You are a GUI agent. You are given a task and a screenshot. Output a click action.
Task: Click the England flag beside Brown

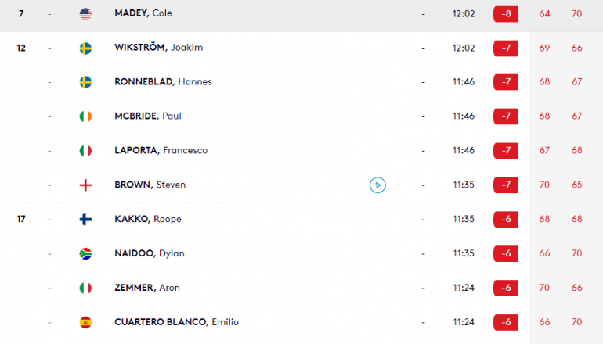(85, 185)
